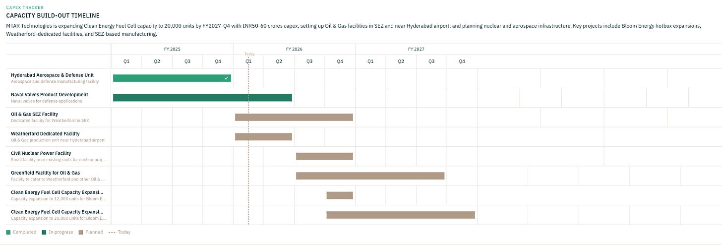The height and width of the screenshot is (245, 722).
Task: Click the 'CAPEX TRACKER' label
Action: click(x=24, y=7)
